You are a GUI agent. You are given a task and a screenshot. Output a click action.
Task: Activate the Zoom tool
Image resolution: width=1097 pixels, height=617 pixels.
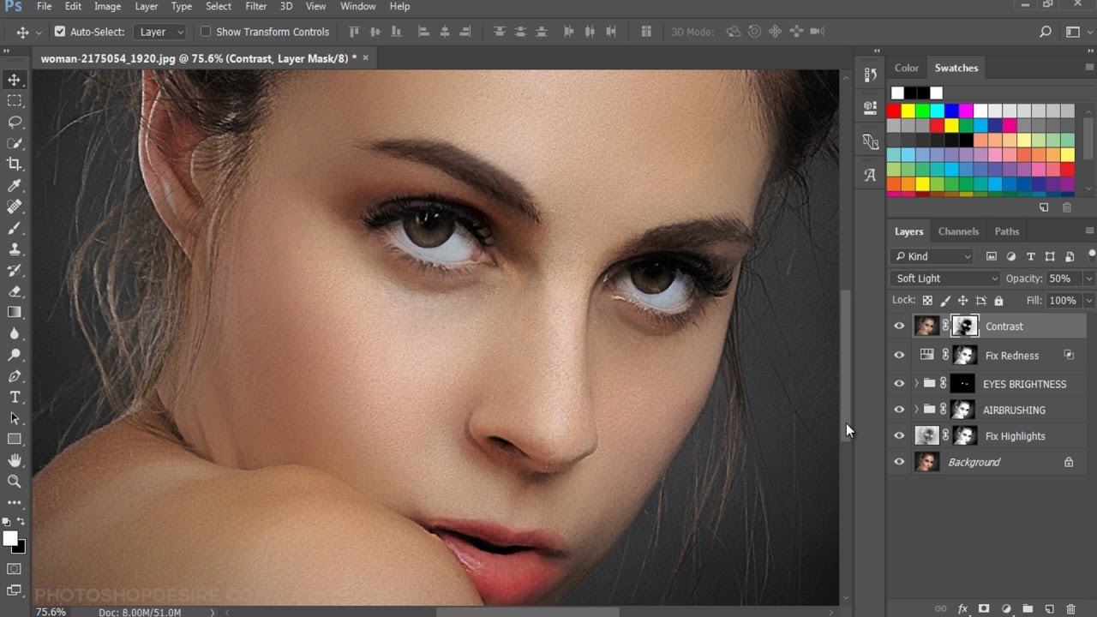(15, 482)
